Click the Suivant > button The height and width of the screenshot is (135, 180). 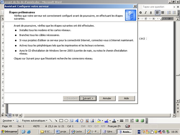[x=88, y=98]
